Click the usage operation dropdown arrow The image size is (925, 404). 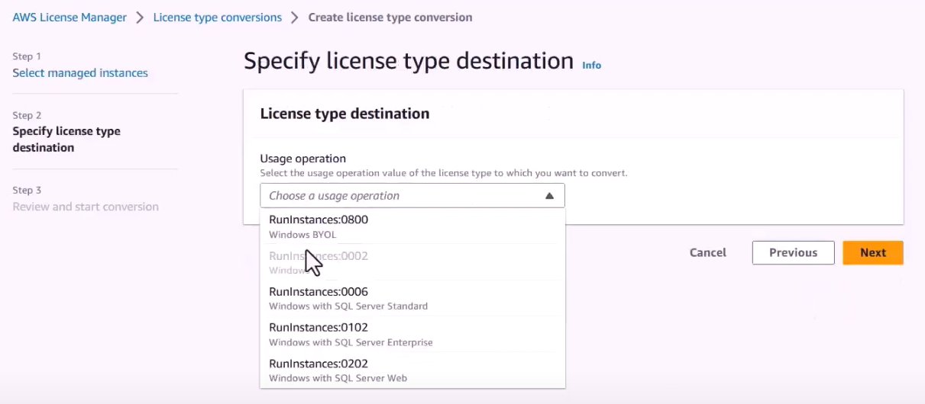(548, 196)
